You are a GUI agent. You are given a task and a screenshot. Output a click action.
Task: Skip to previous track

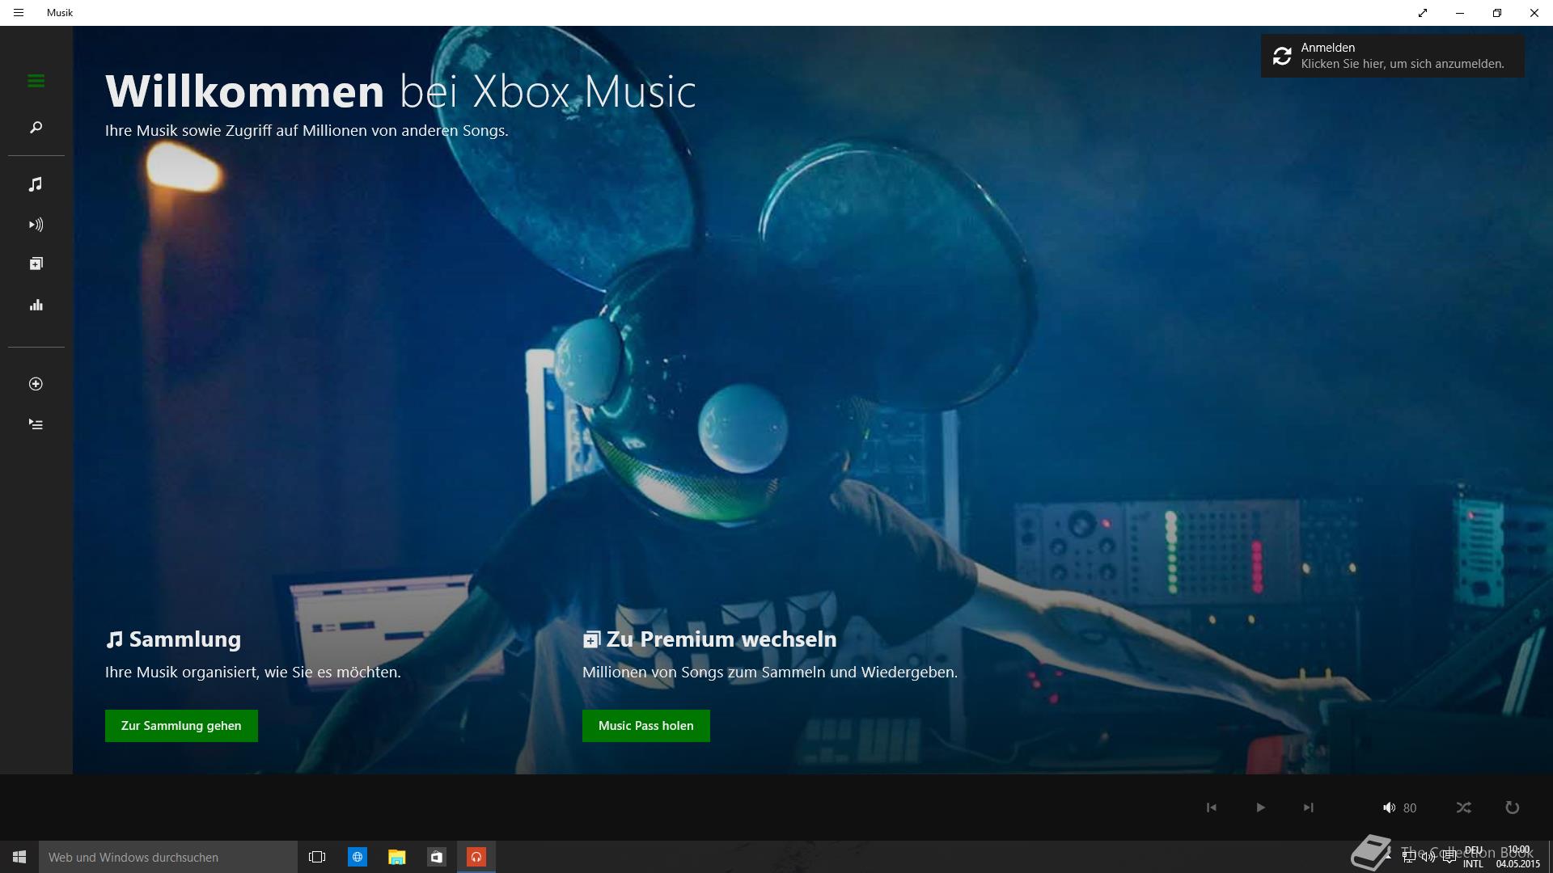click(x=1212, y=808)
